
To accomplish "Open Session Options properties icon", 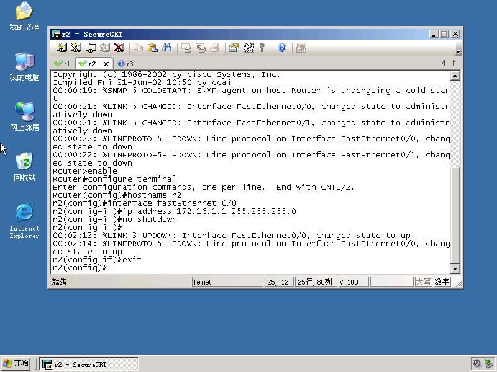I will pyautogui.click(x=234, y=48).
